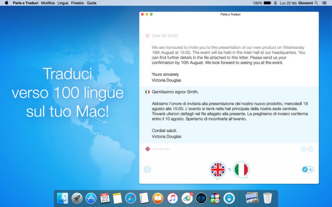The image size is (332, 207).
Task: Click the English closing 'Yours sincerely'
Action: pos(165,74)
